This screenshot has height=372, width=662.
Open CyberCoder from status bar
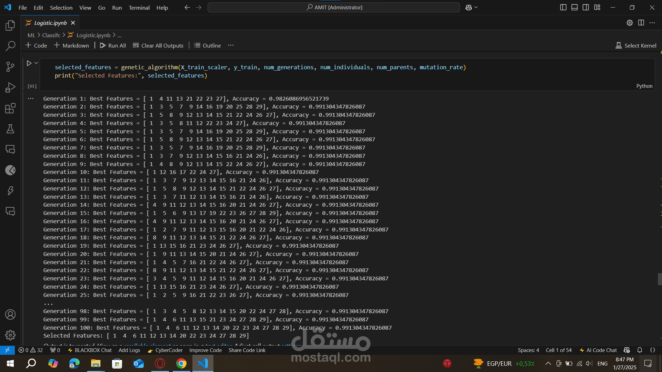[165, 350]
